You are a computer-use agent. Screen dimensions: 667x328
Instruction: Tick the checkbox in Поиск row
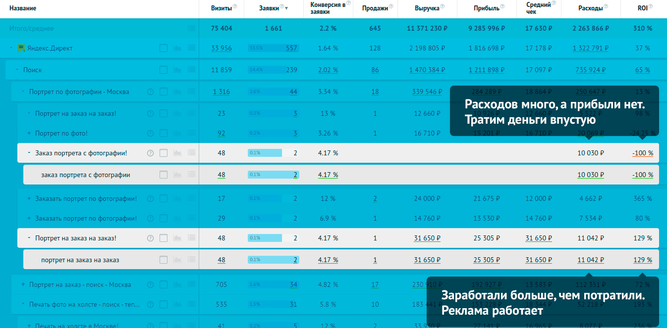point(164,70)
